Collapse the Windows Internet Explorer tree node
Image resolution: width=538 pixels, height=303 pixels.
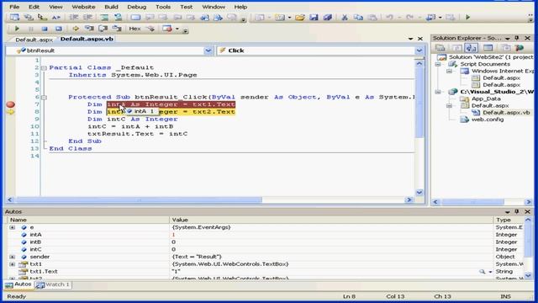tap(449, 71)
